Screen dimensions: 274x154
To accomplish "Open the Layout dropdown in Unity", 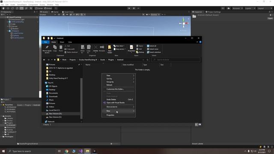I will click(x=265, y=8).
